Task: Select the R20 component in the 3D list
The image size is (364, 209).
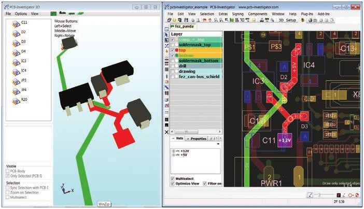Action: 20,101
